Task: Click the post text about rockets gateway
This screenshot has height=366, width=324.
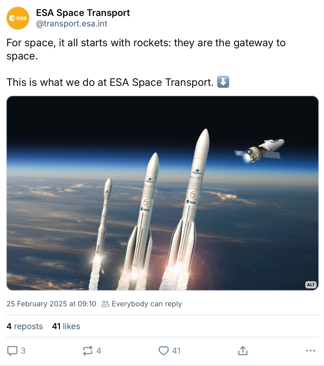Action: (x=146, y=49)
